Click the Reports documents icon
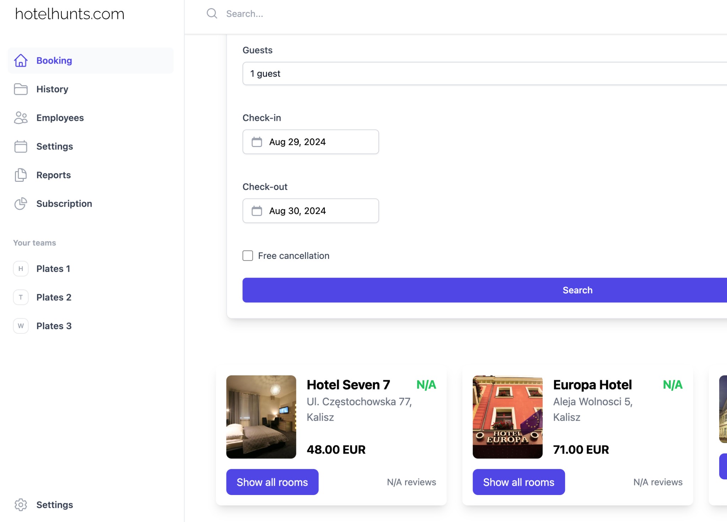 click(21, 175)
